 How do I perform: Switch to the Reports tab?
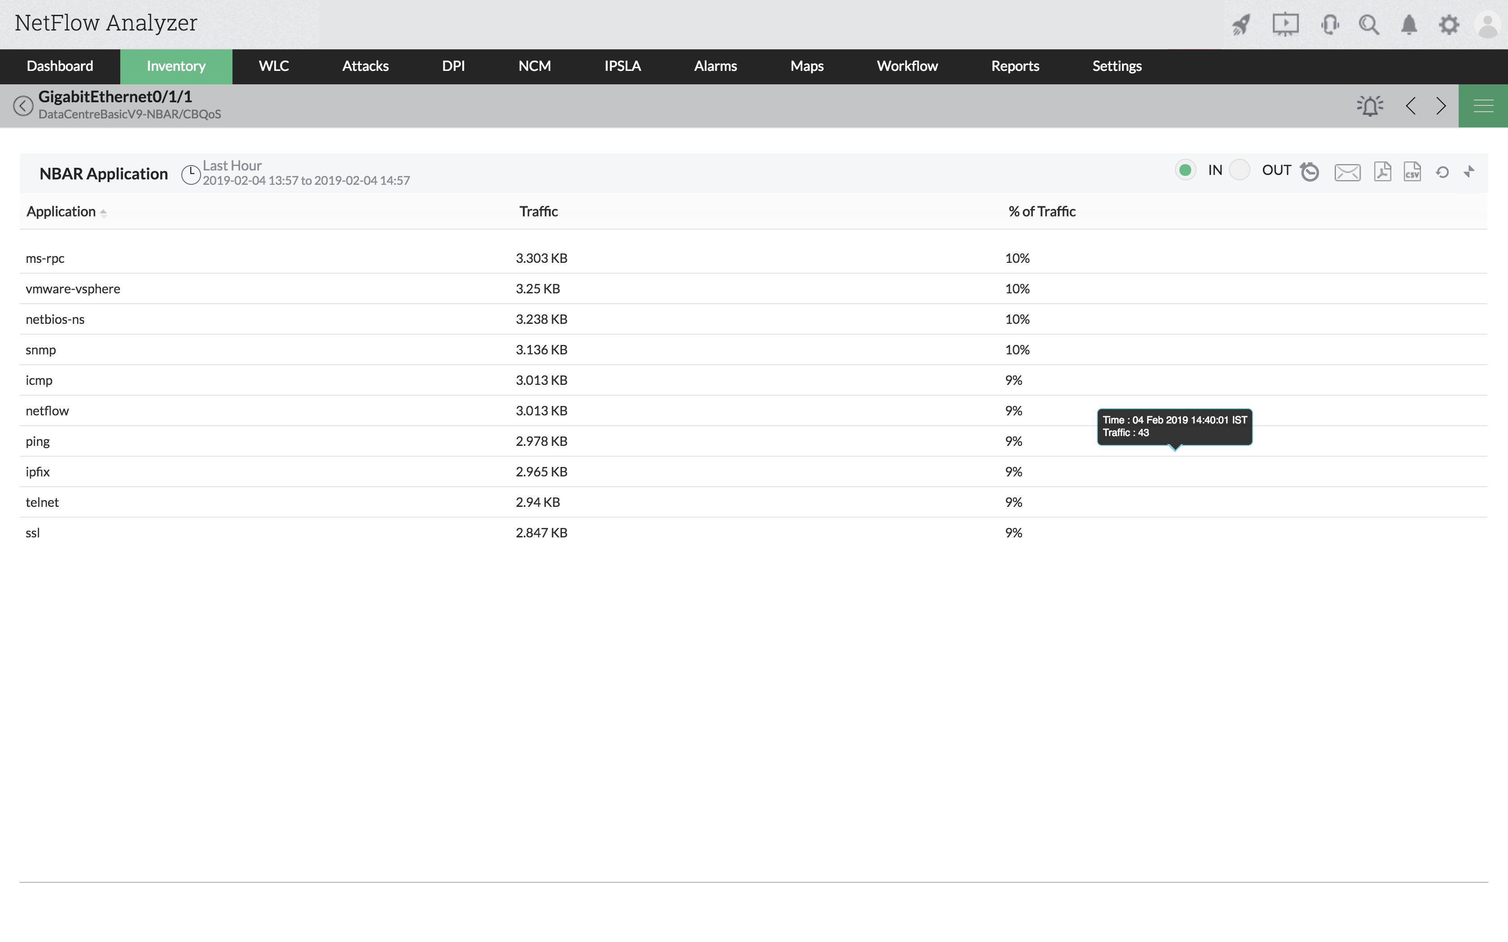click(1014, 66)
